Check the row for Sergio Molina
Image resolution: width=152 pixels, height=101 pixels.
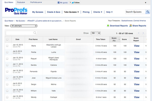tap(7, 84)
